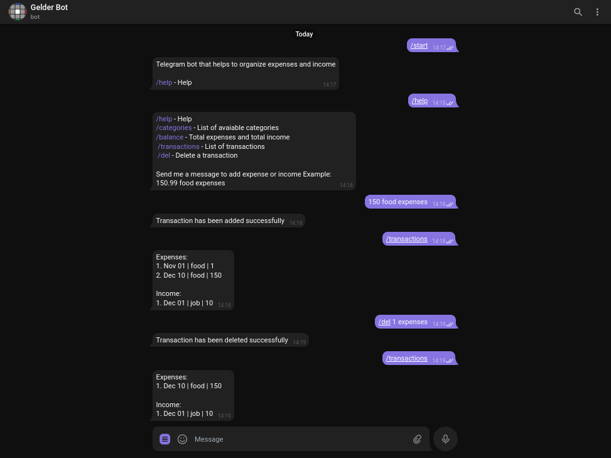Open the three-dot more options menu
611x458 pixels.
597,12
